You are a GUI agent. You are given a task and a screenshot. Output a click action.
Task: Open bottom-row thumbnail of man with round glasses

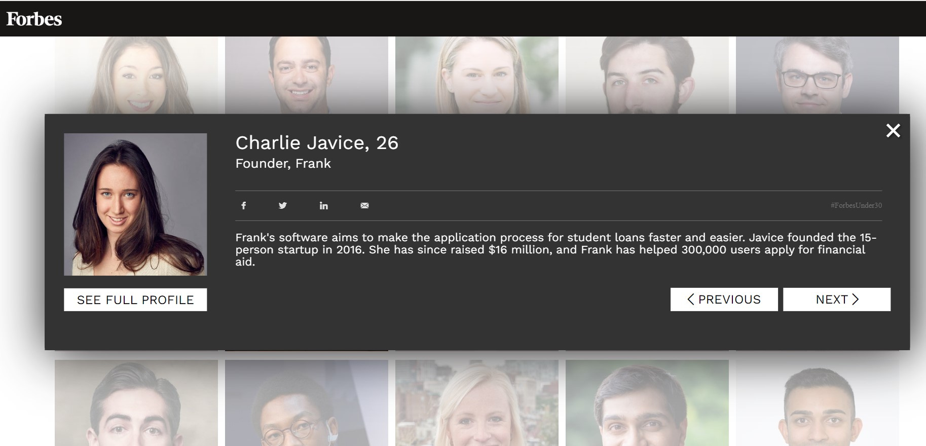point(307,403)
